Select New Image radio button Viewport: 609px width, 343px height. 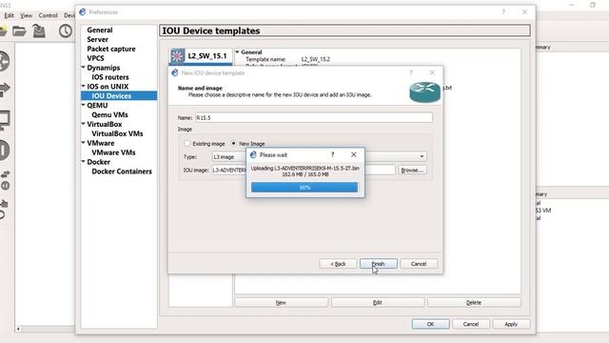pyautogui.click(x=233, y=144)
